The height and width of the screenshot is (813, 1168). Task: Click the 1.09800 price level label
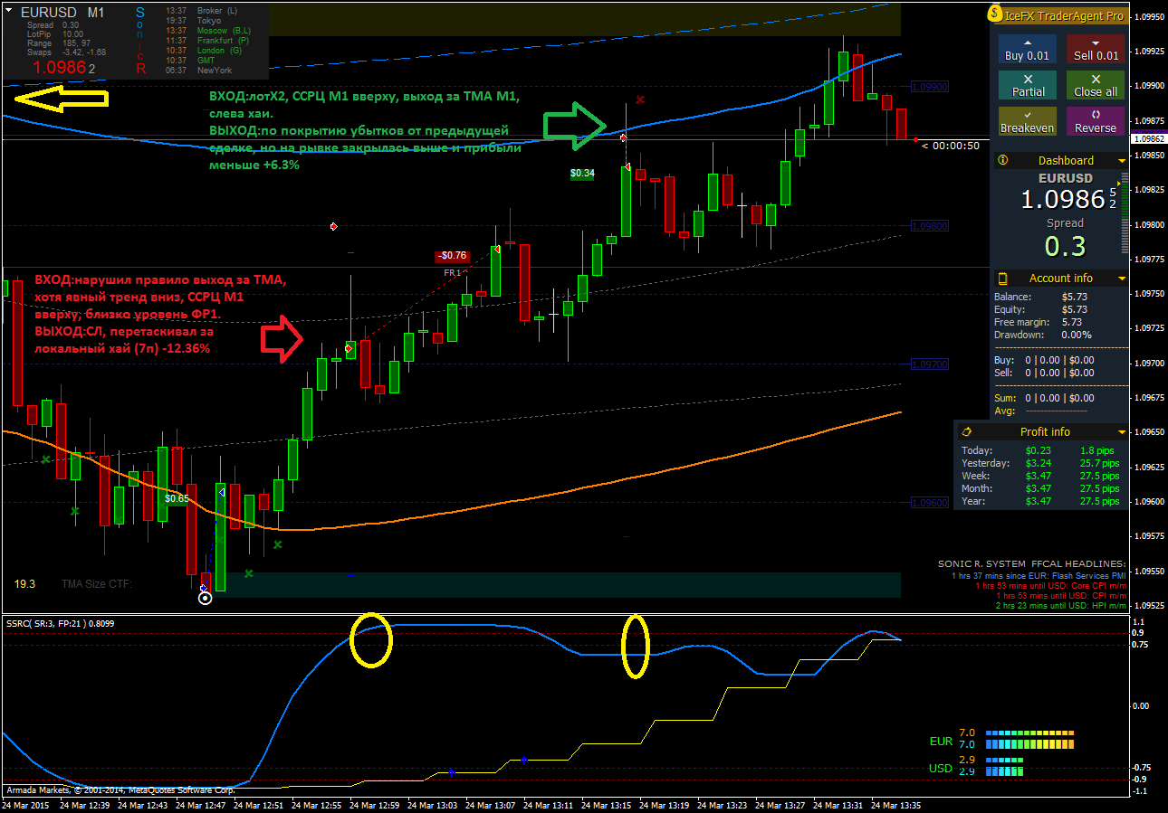930,225
